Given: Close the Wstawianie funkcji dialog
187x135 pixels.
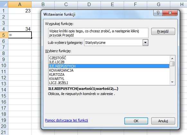Looking at the screenshot, I should [x=170, y=13].
